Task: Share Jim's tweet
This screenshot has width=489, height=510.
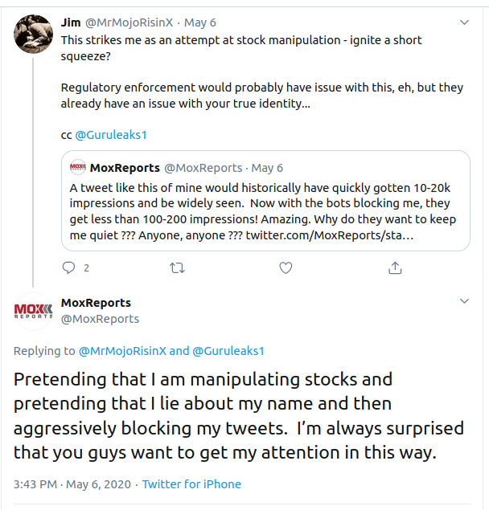Action: pyautogui.click(x=394, y=267)
